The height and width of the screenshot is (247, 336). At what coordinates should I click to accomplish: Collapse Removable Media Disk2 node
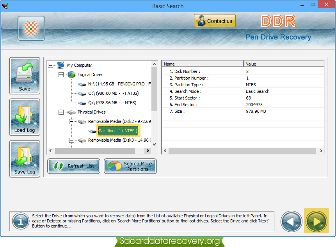[71, 121]
